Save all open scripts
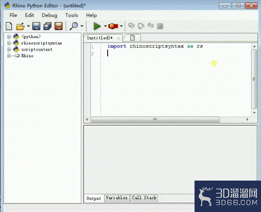 pyautogui.click(x=47, y=26)
